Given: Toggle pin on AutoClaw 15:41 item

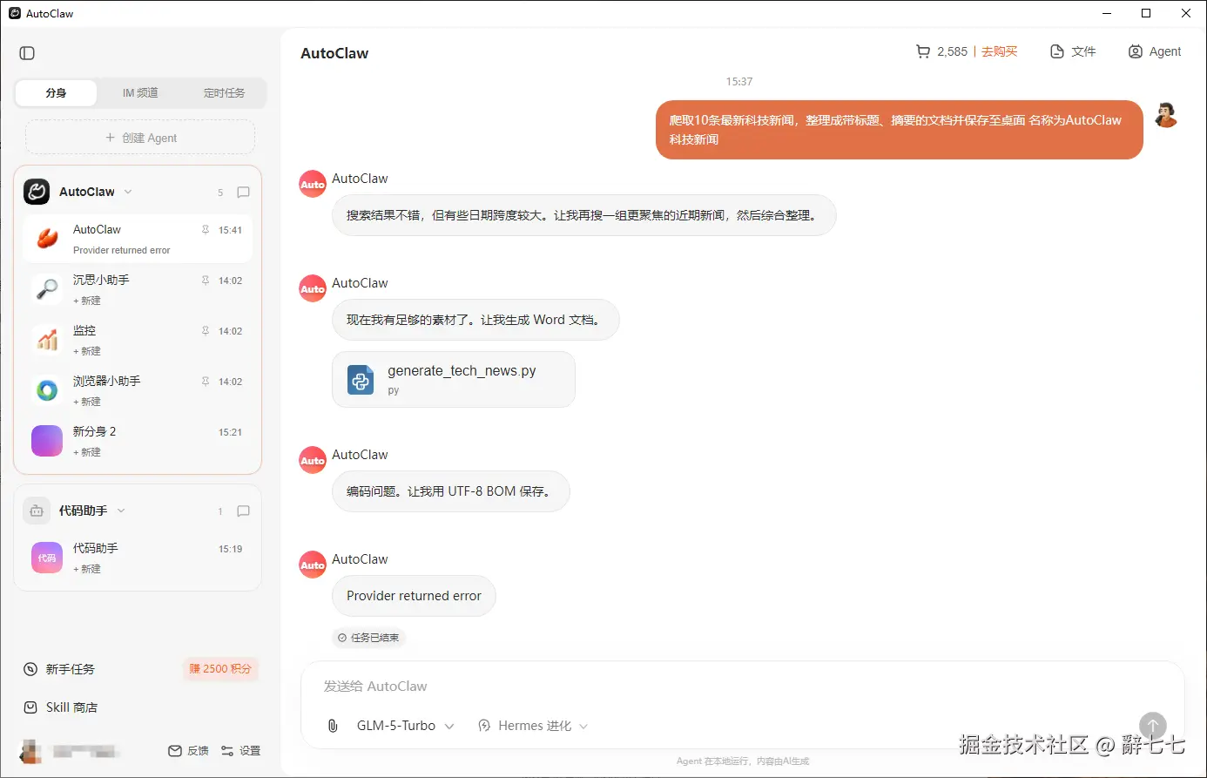Looking at the screenshot, I should pyautogui.click(x=206, y=230).
